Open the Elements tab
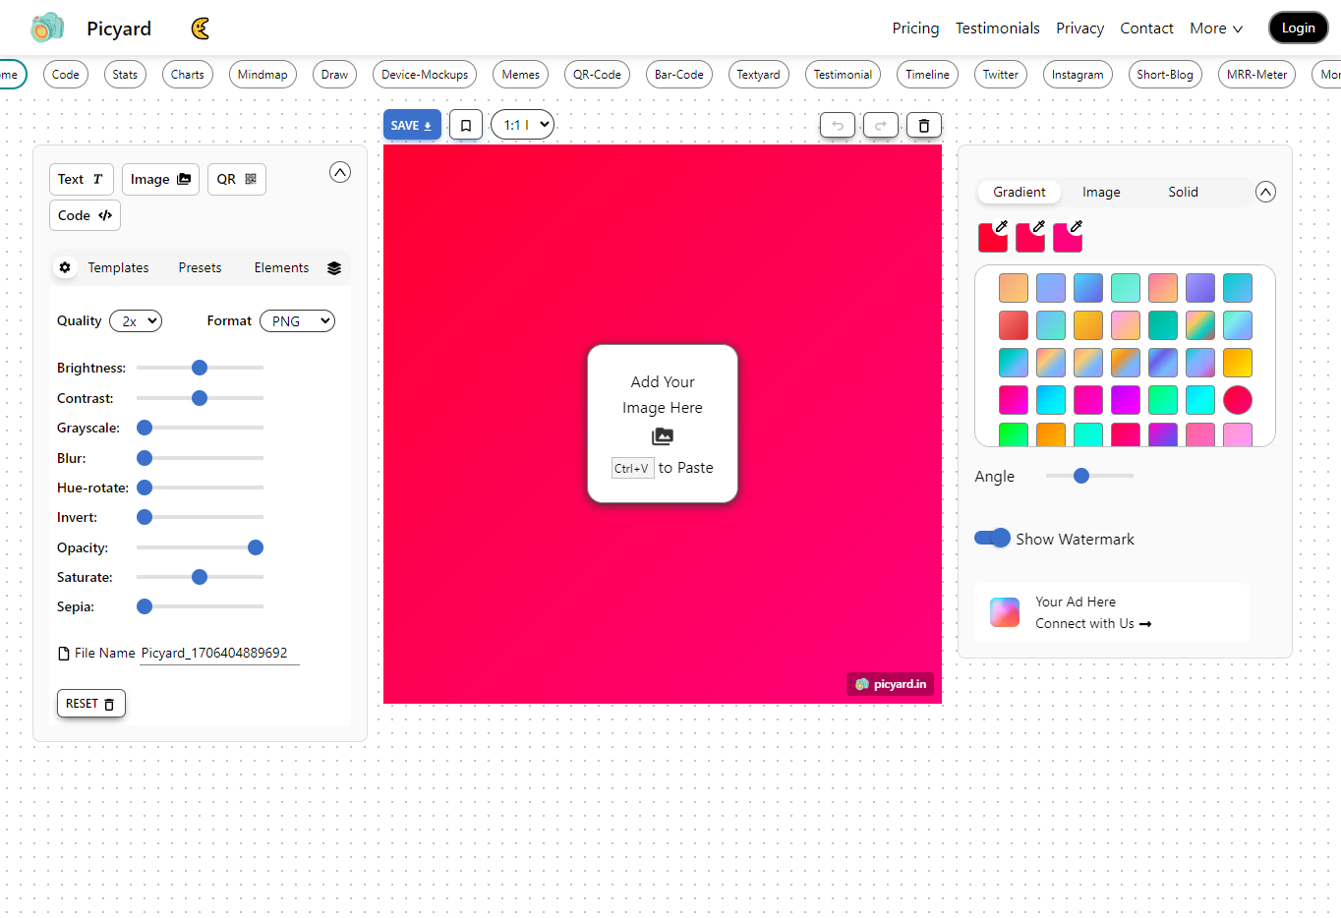Screen dimensions: 1341x918 tap(281, 267)
